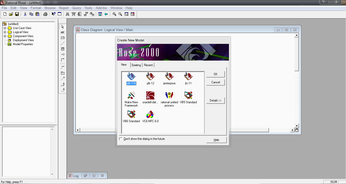Open the Tools menu

[x=88, y=8]
